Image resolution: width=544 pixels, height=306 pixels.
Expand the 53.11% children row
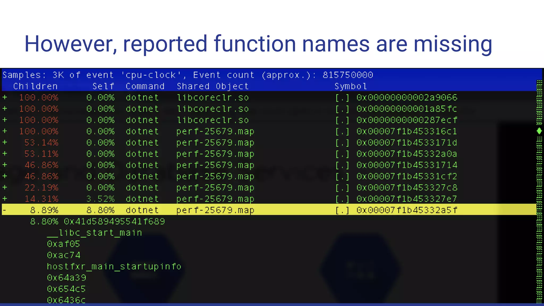[x=5, y=154]
